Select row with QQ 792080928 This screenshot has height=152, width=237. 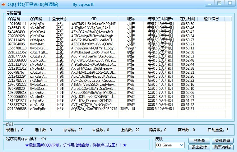(x=116, y=36)
